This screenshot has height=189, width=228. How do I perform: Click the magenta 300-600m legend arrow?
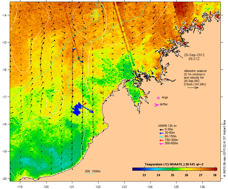(161, 144)
